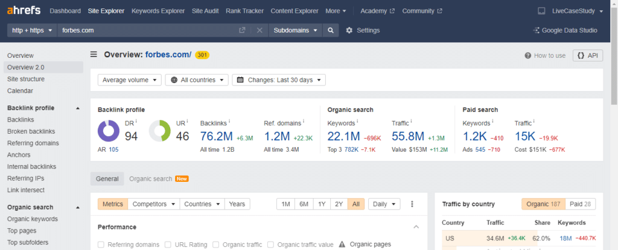Enable Organic traffic checkbox
Image resolution: width=618 pixels, height=250 pixels.
point(215,245)
